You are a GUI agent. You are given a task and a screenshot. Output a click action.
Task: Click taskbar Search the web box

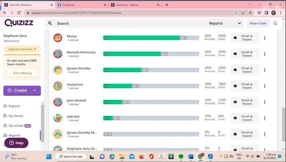coord(71,156)
